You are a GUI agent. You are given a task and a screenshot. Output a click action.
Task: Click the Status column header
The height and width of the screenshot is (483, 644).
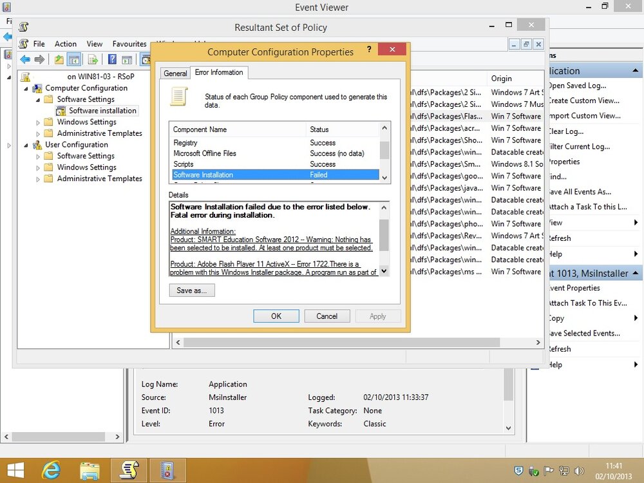point(342,129)
